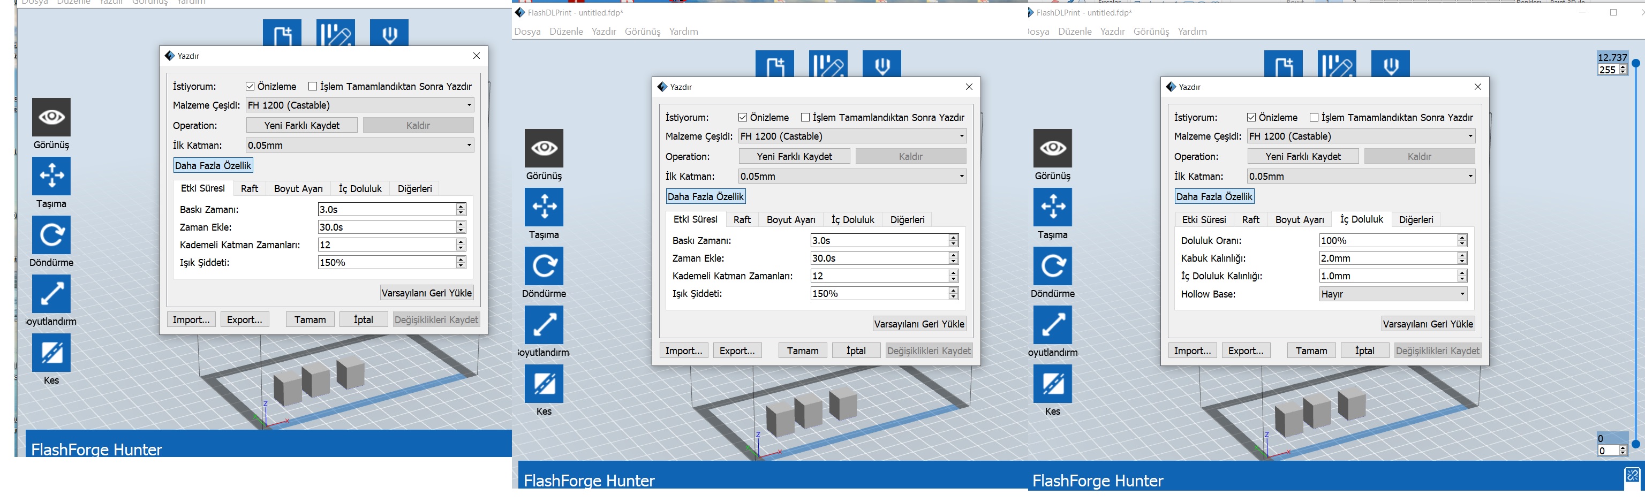Click the print shield icon in left window
Viewport: 1645px width, 503px height.
389,33
